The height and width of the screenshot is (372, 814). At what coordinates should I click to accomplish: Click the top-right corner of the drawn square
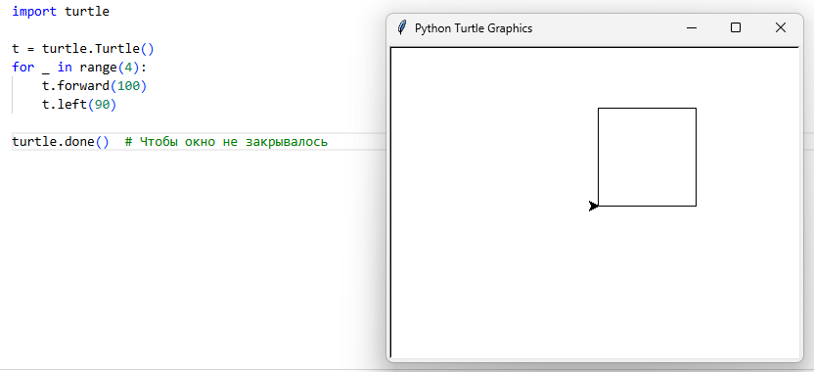pos(696,108)
